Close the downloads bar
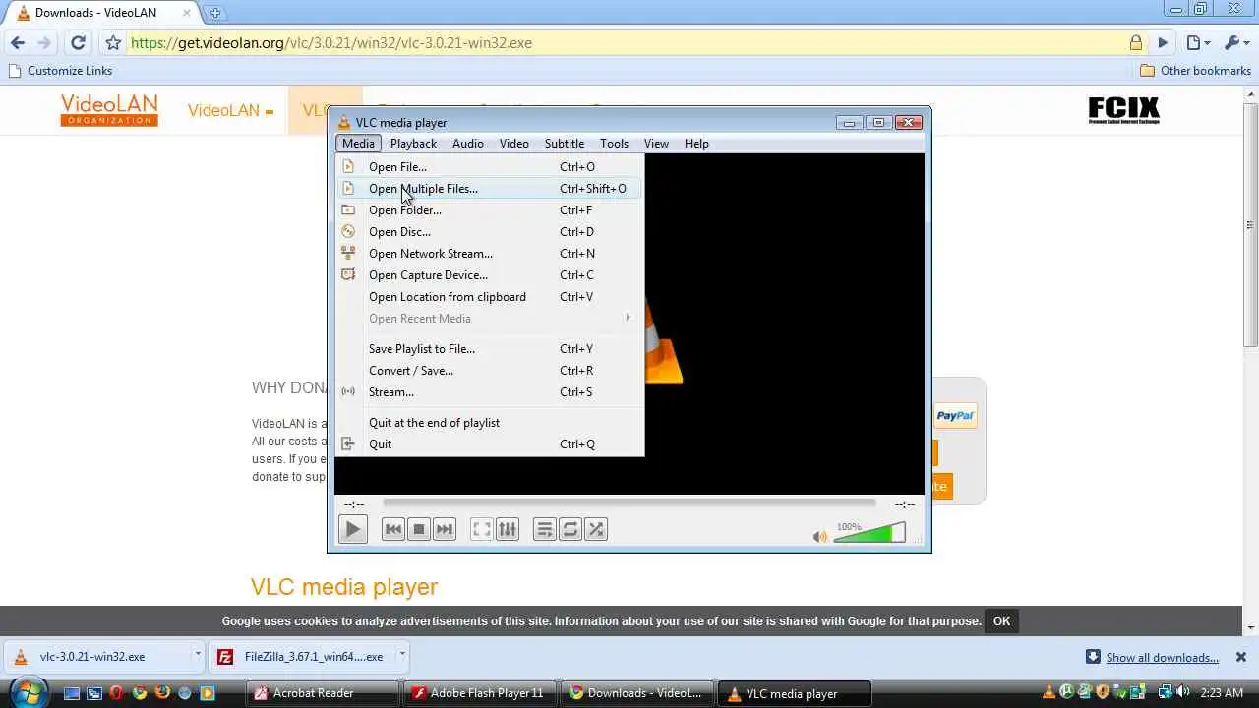 point(1241,657)
